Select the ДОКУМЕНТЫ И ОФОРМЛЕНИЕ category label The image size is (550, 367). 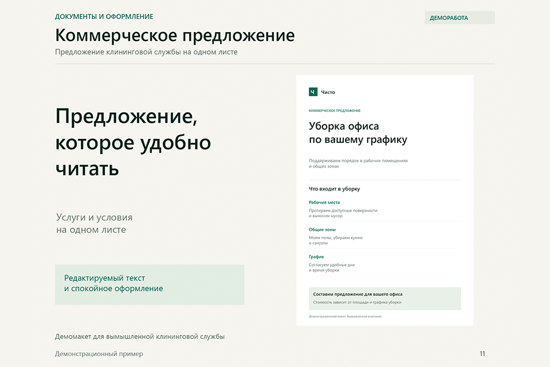click(104, 17)
